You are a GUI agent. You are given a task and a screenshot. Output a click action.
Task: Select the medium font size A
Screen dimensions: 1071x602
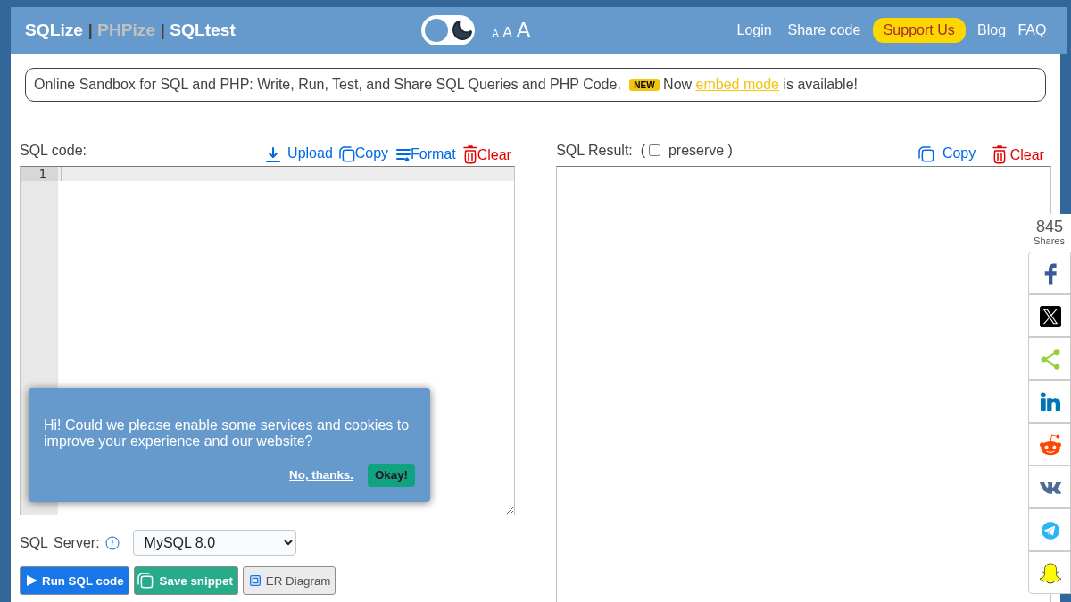point(507,32)
